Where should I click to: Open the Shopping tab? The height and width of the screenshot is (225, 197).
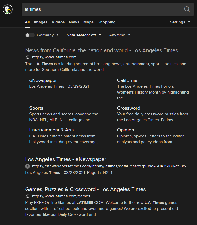click(x=106, y=22)
